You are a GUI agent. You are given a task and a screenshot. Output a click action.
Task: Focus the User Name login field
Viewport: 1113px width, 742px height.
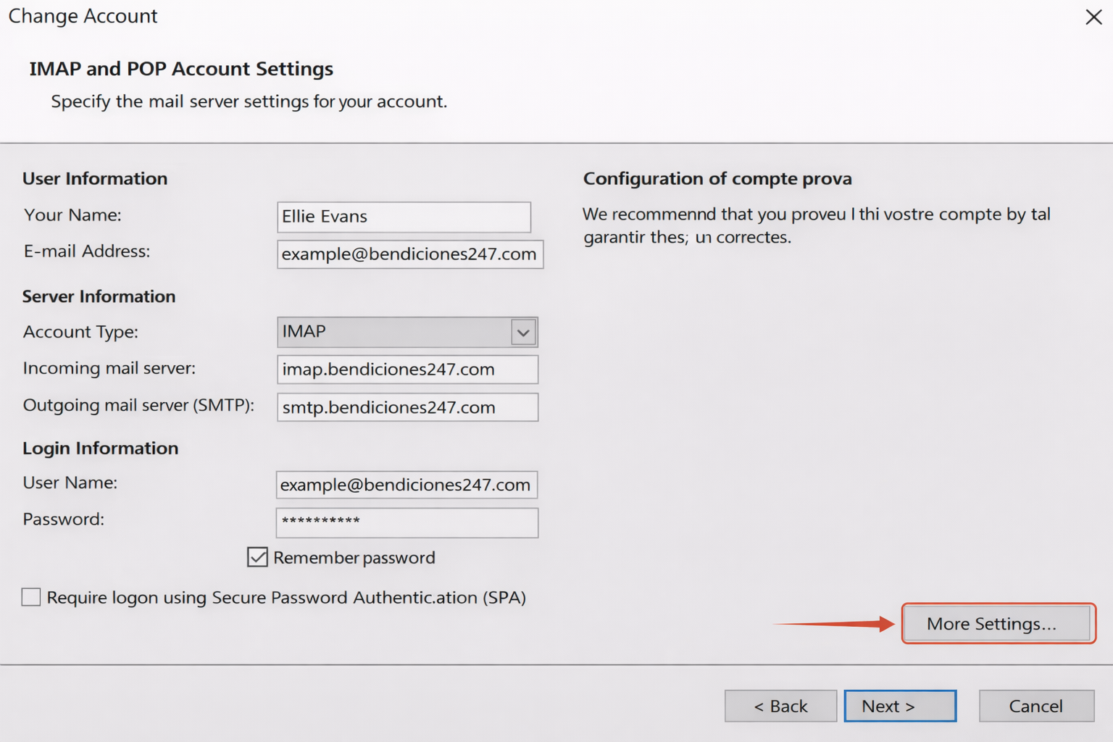click(407, 485)
